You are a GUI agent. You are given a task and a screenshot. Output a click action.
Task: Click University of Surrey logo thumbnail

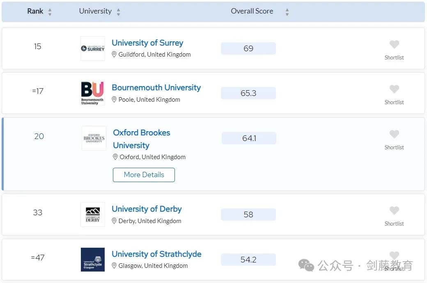click(93, 48)
